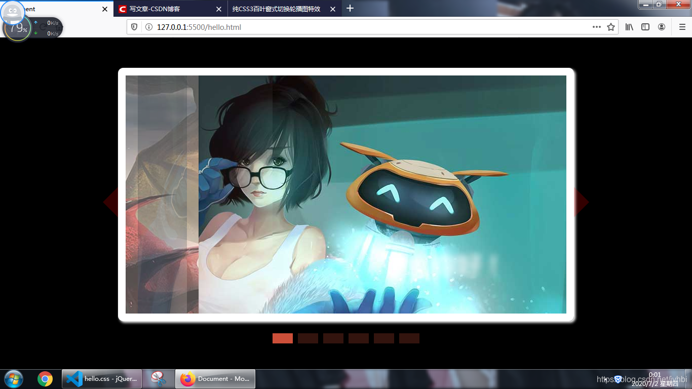Viewport: 692px width, 389px height.
Task: Advance carousel with the right arrow
Action: 582,202
